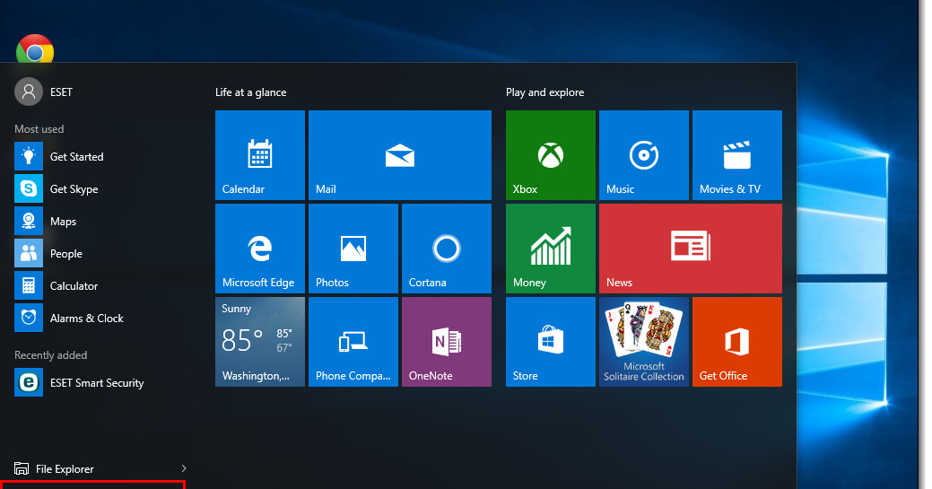932x489 pixels.
Task: Click the Get Skype icon
Action: (29, 188)
